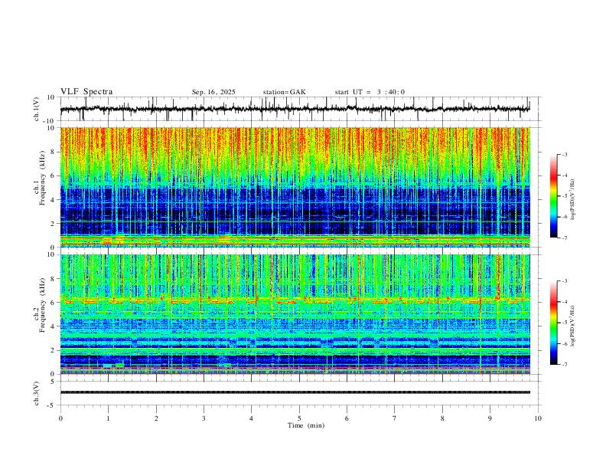Click the ch.2 'Frequency (kHz)' axis label
Image resolution: width=606 pixels, height=469 pixels.
43,305
